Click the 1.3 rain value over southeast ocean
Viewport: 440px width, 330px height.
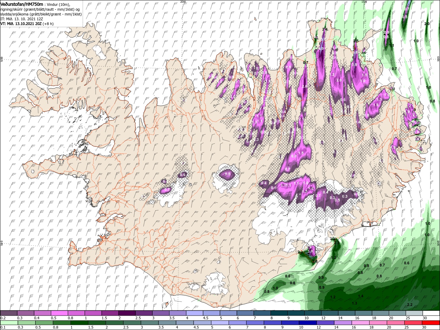click(354, 303)
